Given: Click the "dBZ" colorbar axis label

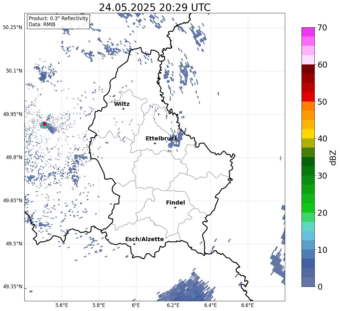Looking at the screenshot, I should 333,157.
